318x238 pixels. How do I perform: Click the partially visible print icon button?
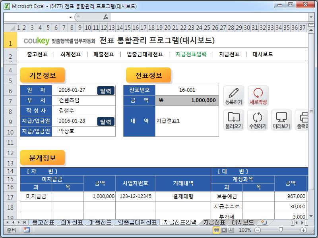pos(302,120)
